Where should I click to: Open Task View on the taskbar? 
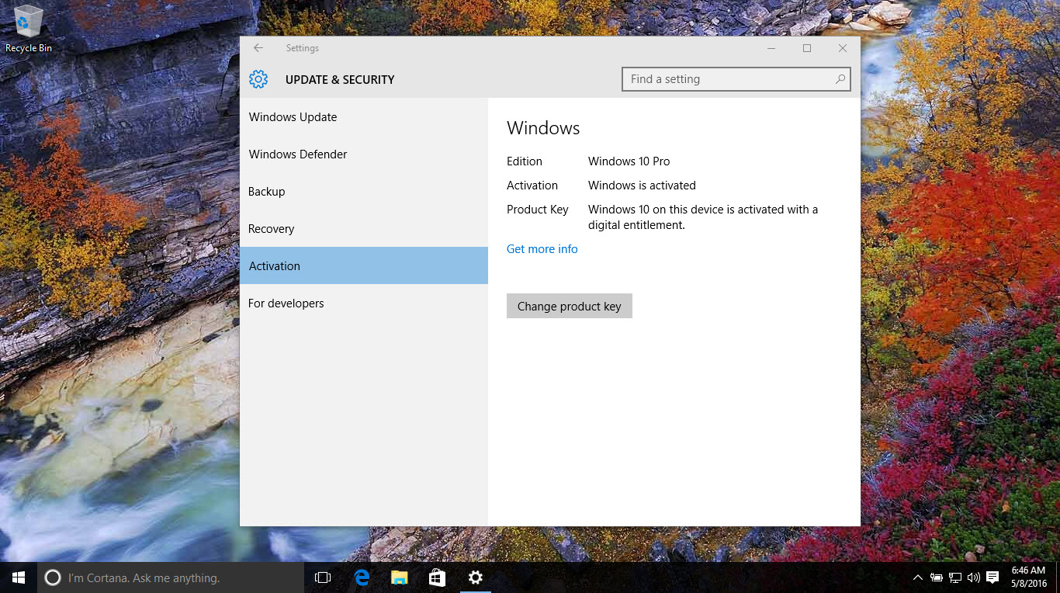point(323,577)
